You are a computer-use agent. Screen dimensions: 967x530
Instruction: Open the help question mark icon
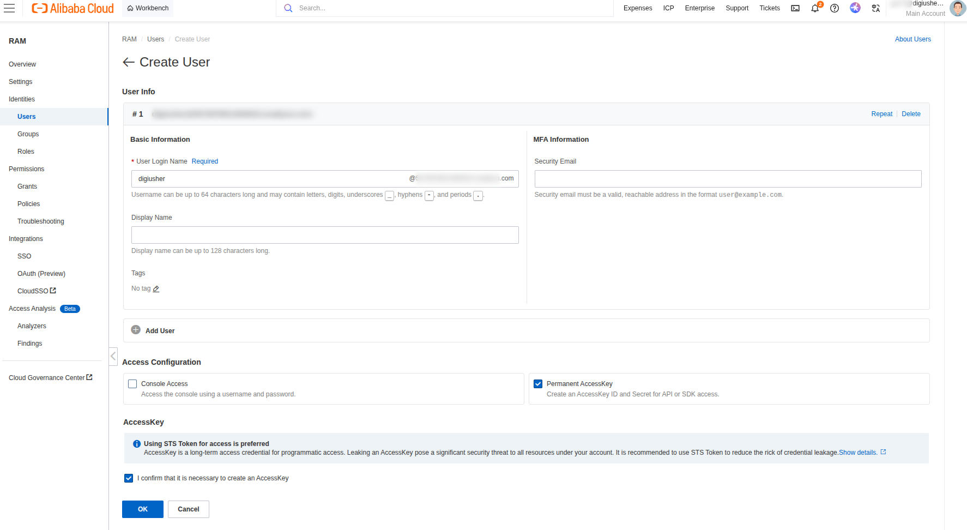tap(835, 8)
